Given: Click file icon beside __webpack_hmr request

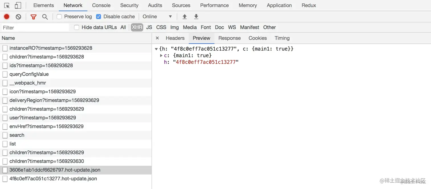Looking at the screenshot, I should [5, 83].
